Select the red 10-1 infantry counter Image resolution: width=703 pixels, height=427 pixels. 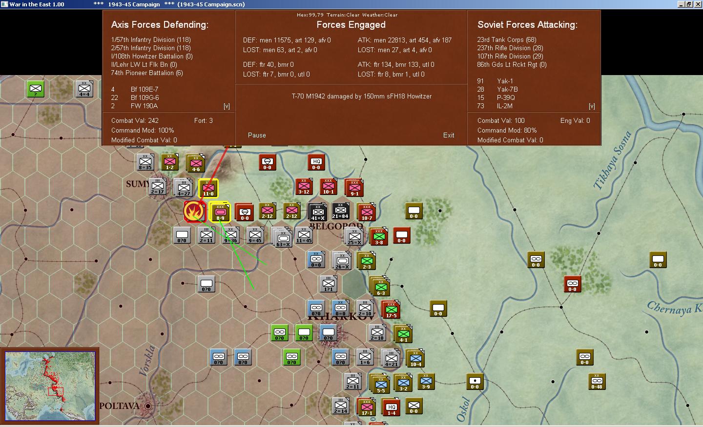(329, 186)
